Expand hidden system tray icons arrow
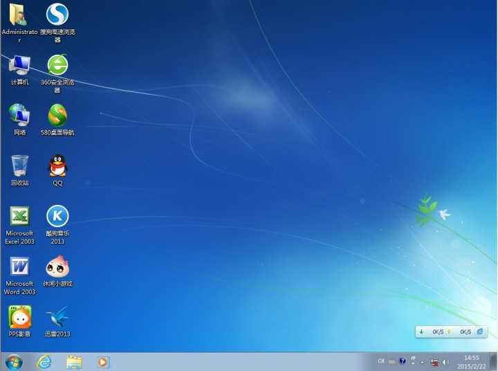The width and height of the screenshot is (498, 371). (422, 362)
